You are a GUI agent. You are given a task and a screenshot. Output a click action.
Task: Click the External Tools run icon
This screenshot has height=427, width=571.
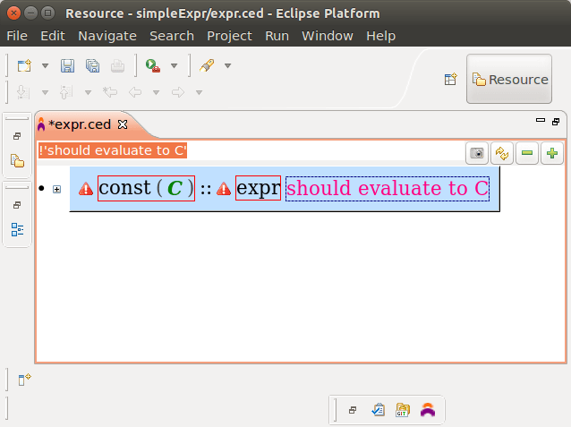[153, 65]
